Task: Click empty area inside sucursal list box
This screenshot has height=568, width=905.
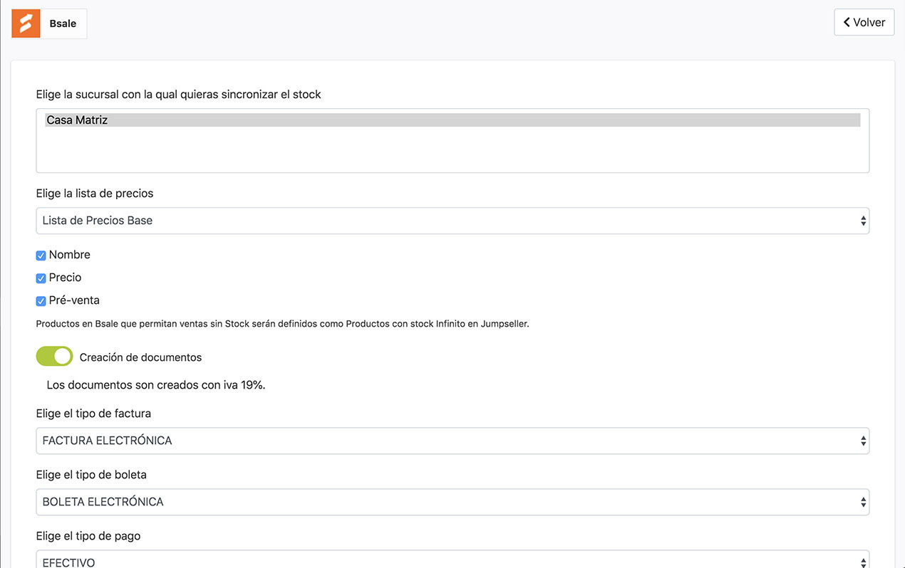Action: point(452,149)
